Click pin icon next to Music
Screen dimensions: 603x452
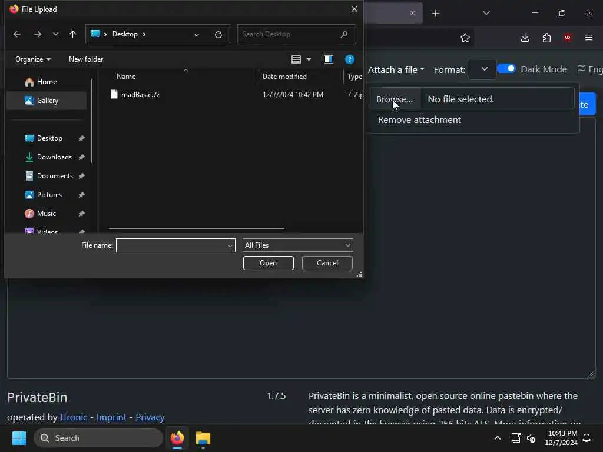pyautogui.click(x=81, y=214)
